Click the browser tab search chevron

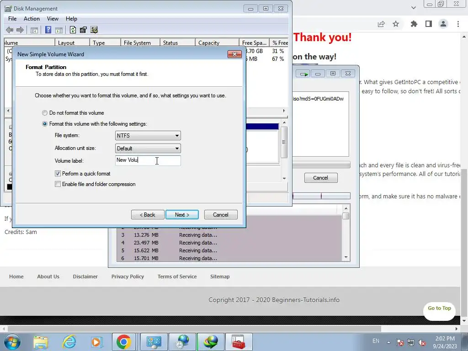[x=413, y=8]
